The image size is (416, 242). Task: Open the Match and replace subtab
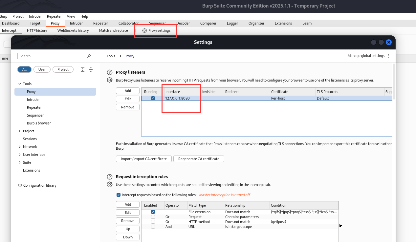(x=114, y=30)
